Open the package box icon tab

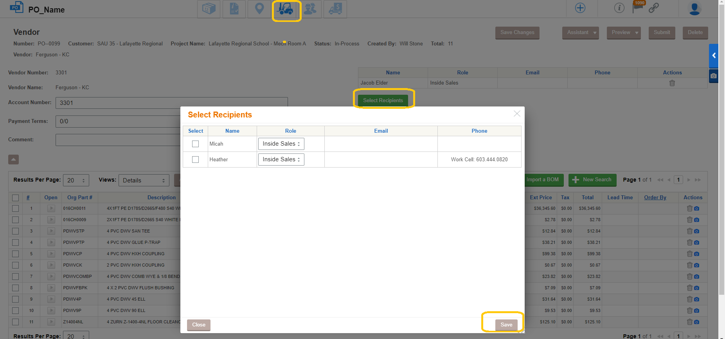click(209, 9)
